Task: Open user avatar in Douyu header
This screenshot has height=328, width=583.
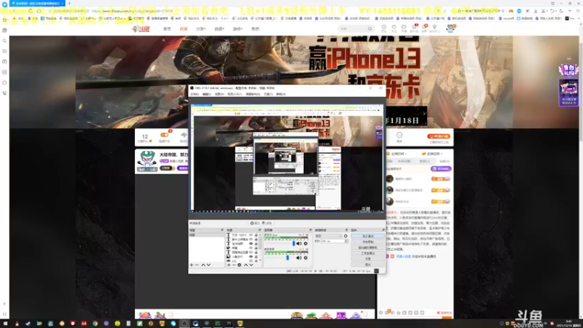Action: pyautogui.click(x=450, y=28)
